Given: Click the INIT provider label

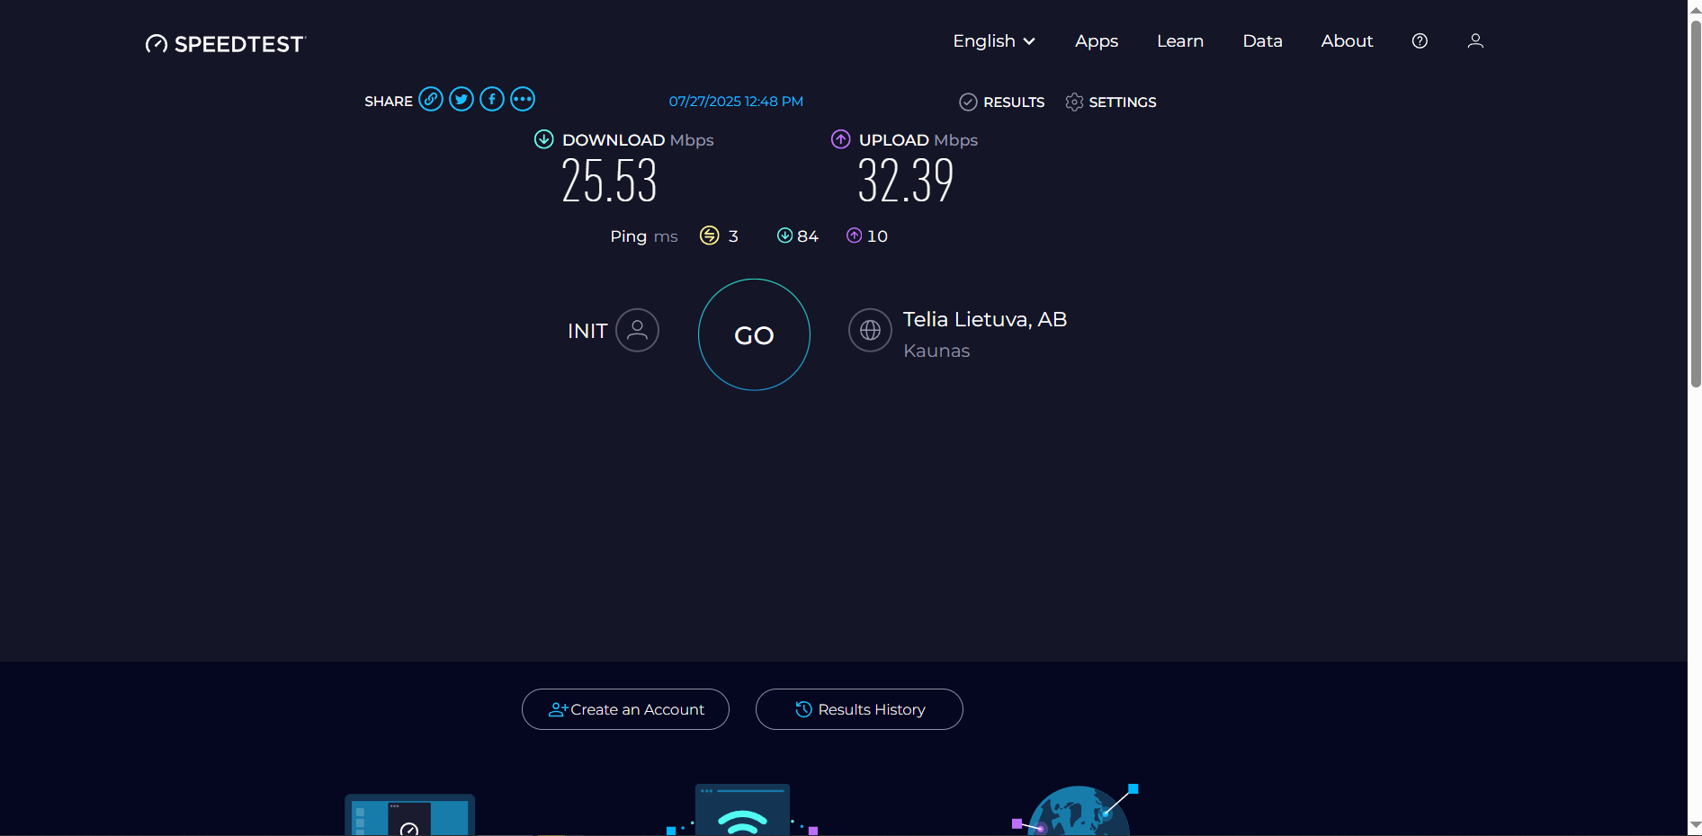Looking at the screenshot, I should 587,331.
